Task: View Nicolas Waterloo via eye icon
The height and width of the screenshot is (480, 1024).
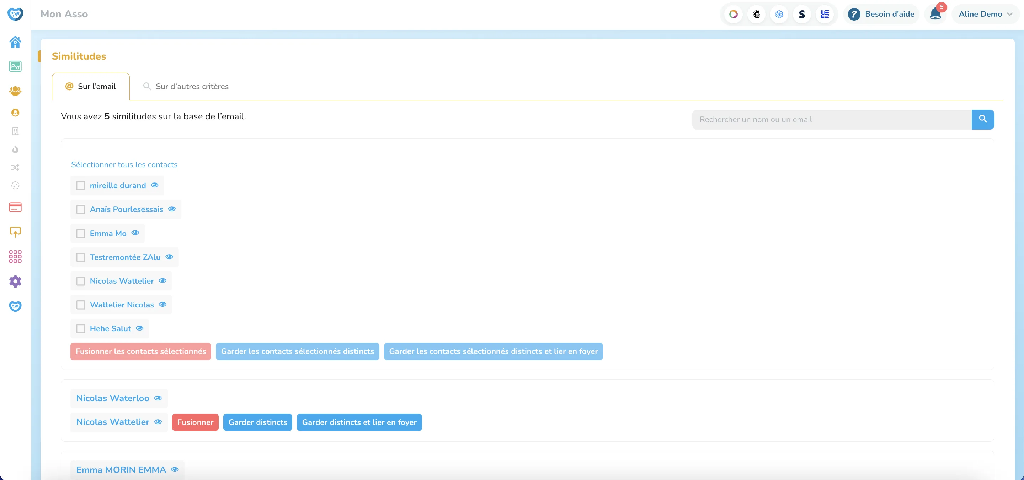Action: pyautogui.click(x=158, y=398)
